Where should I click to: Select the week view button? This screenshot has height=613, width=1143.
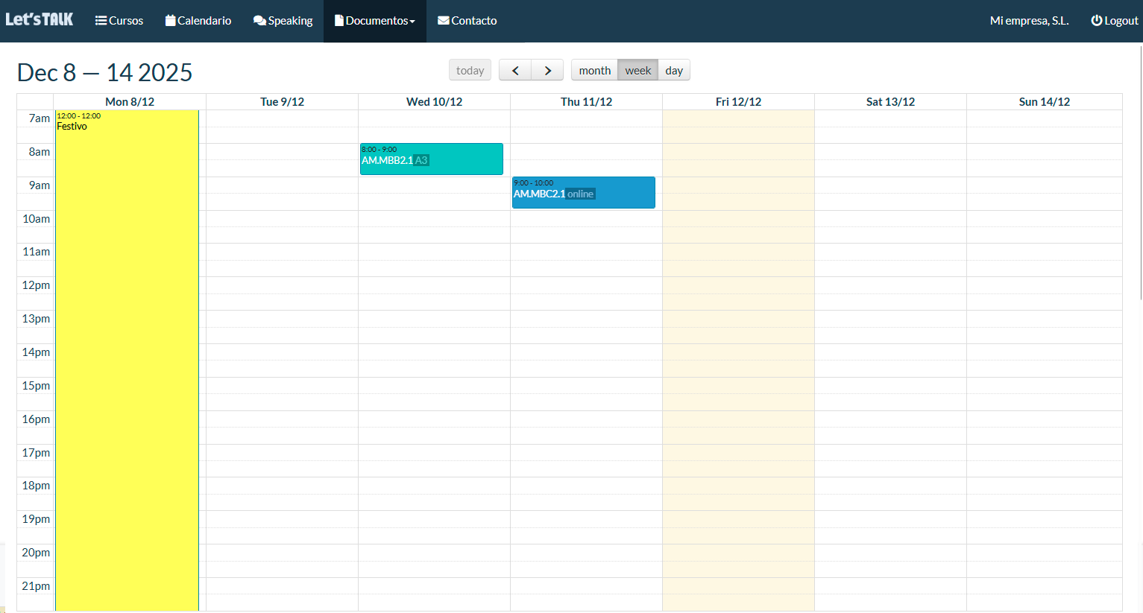tap(637, 70)
